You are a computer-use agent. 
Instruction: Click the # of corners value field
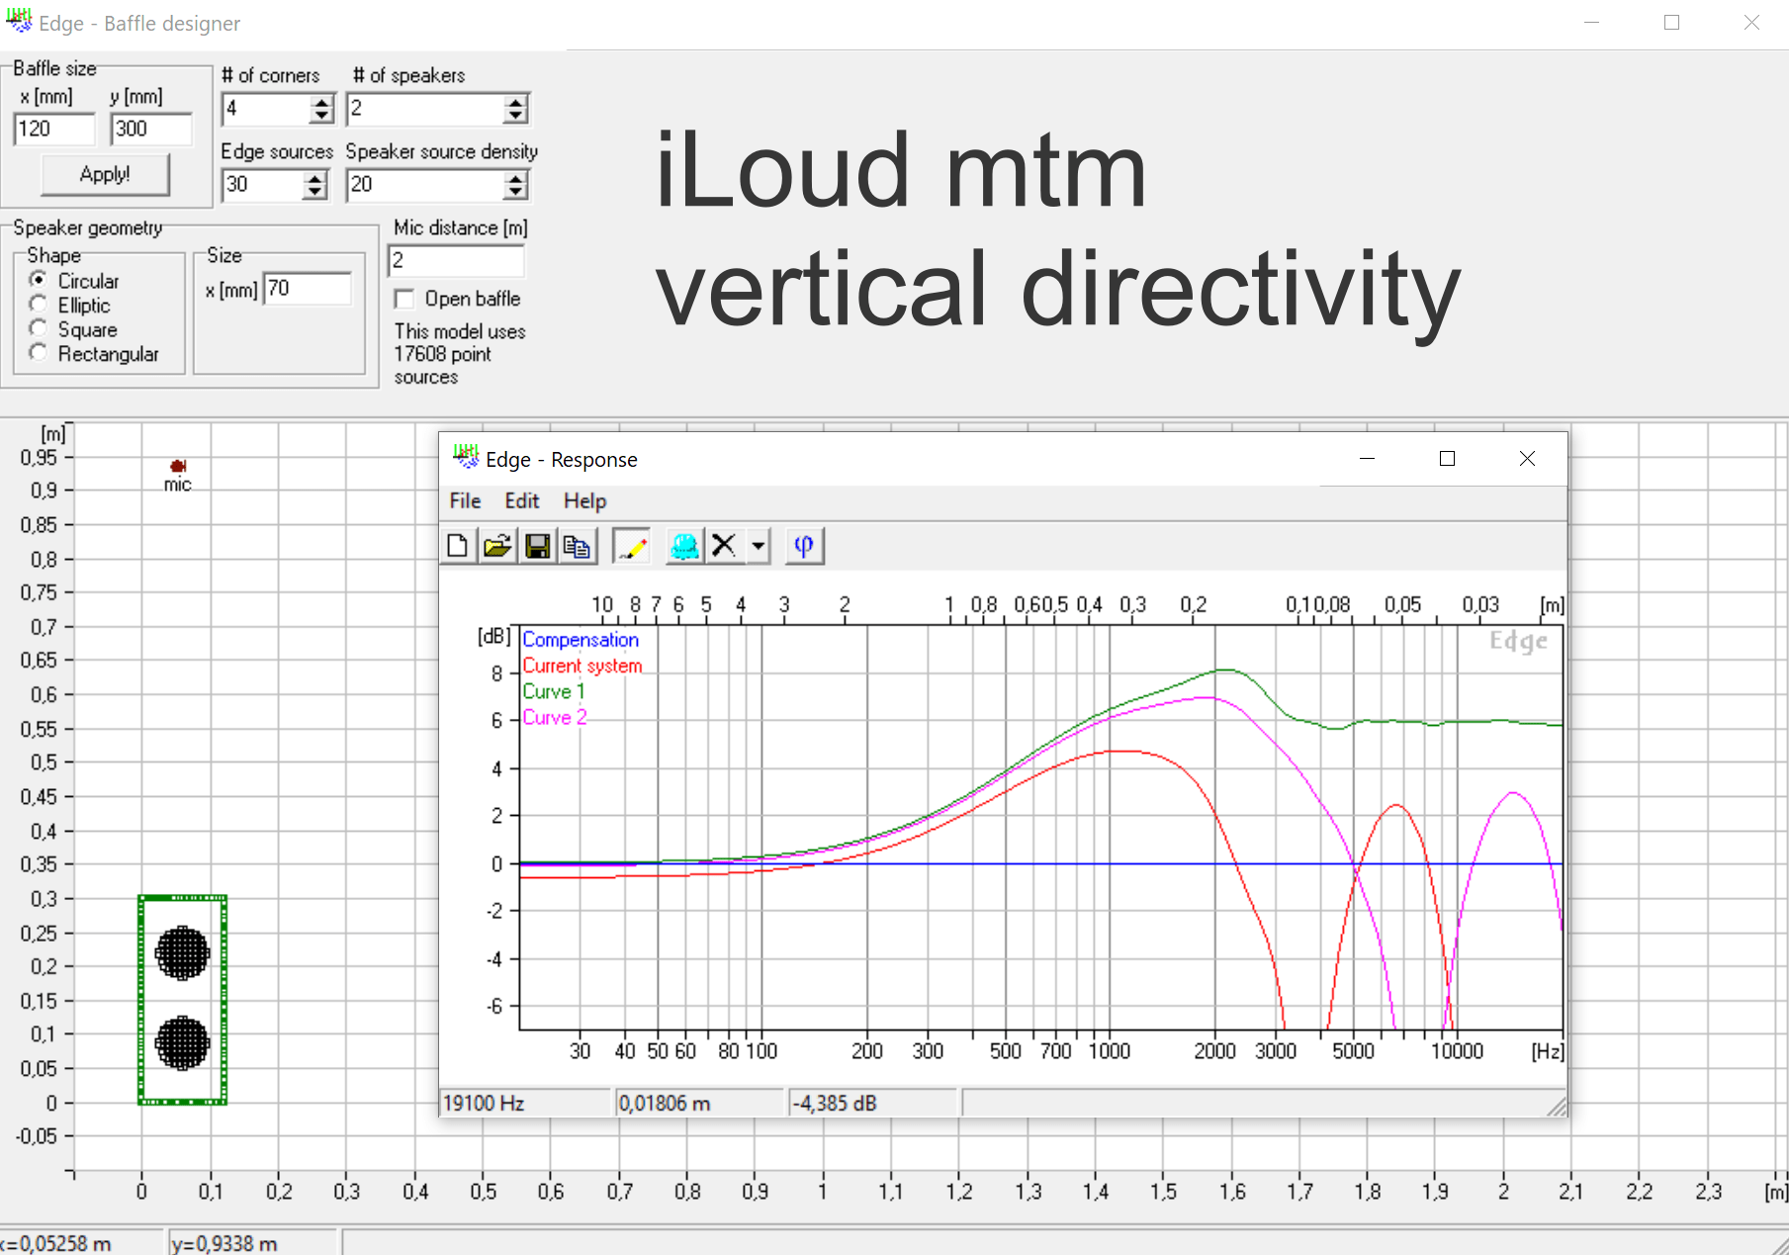[x=266, y=109]
